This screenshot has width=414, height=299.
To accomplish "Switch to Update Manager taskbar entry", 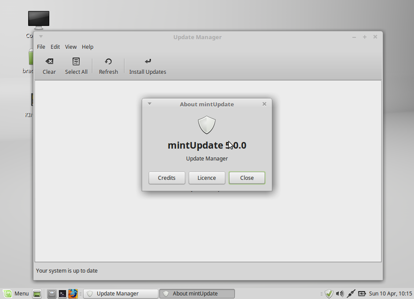I will (121, 293).
